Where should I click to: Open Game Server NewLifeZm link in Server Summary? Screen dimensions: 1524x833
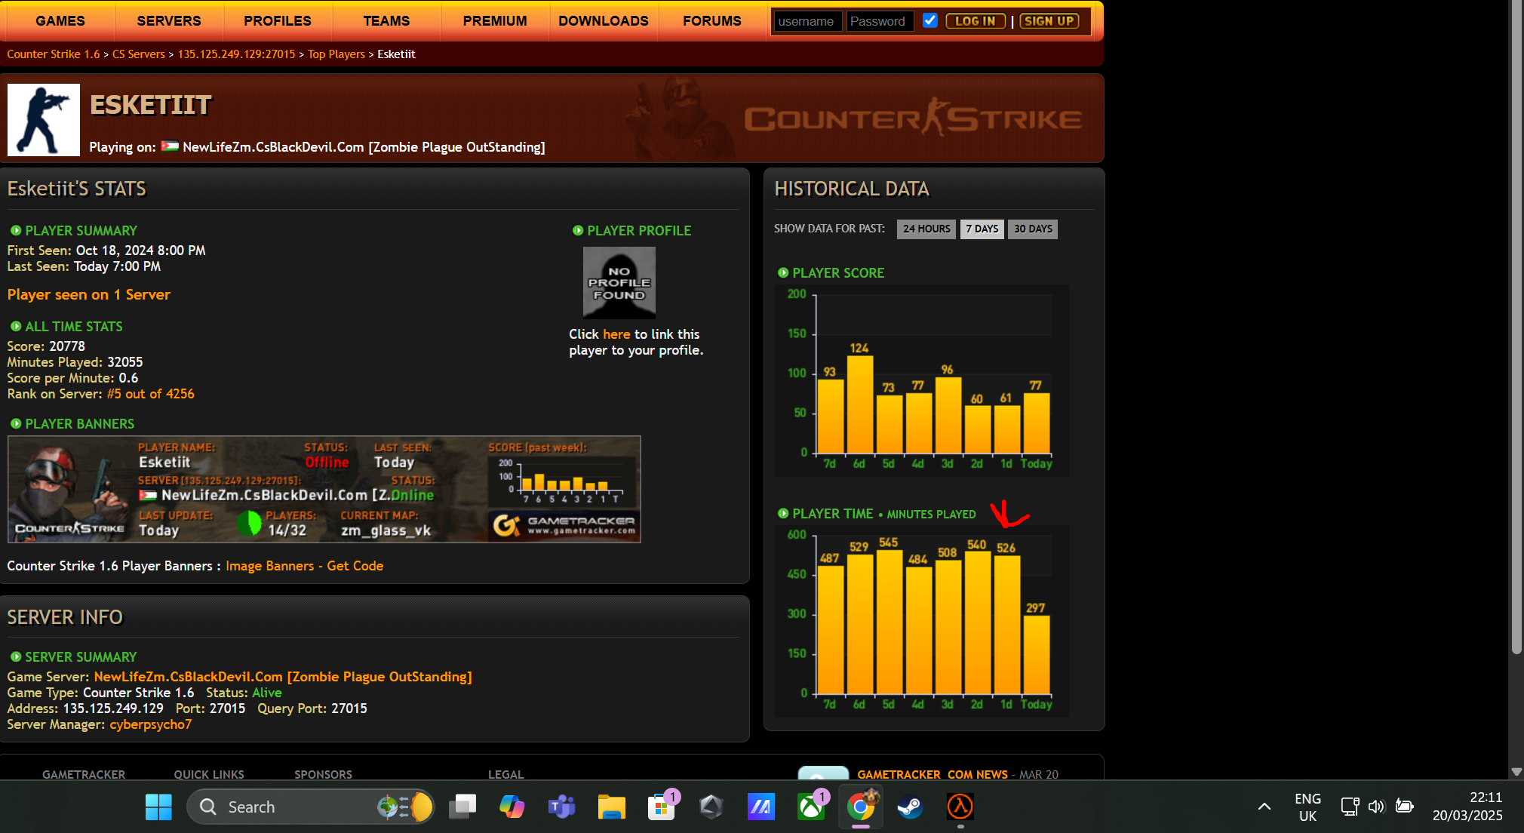[x=283, y=677]
